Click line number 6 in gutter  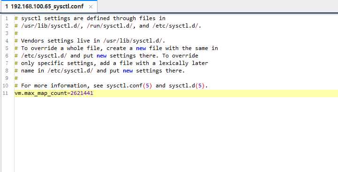coord(7,56)
